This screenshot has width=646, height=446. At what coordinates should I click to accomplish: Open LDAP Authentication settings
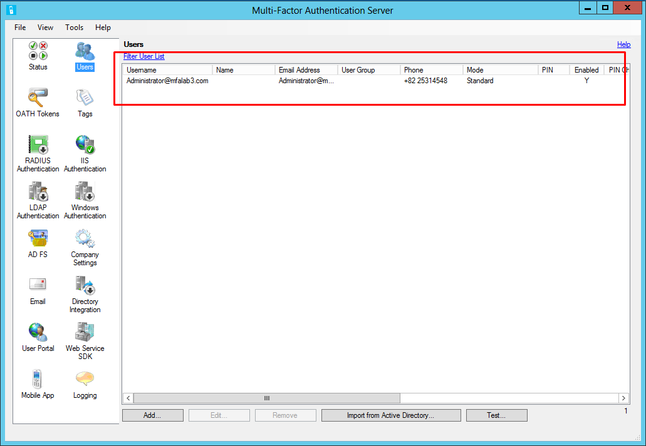click(38, 200)
